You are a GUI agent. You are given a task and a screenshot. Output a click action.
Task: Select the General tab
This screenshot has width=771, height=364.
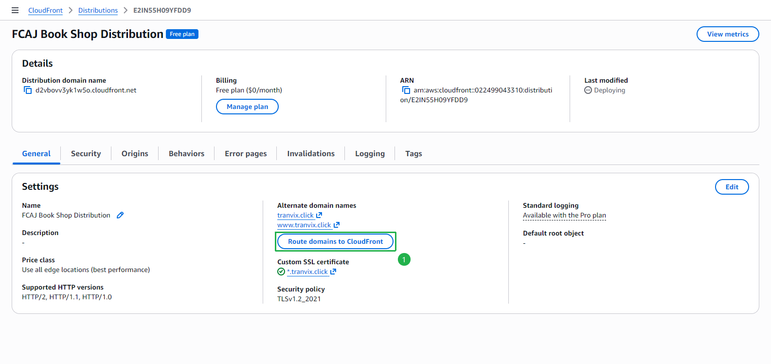36,154
